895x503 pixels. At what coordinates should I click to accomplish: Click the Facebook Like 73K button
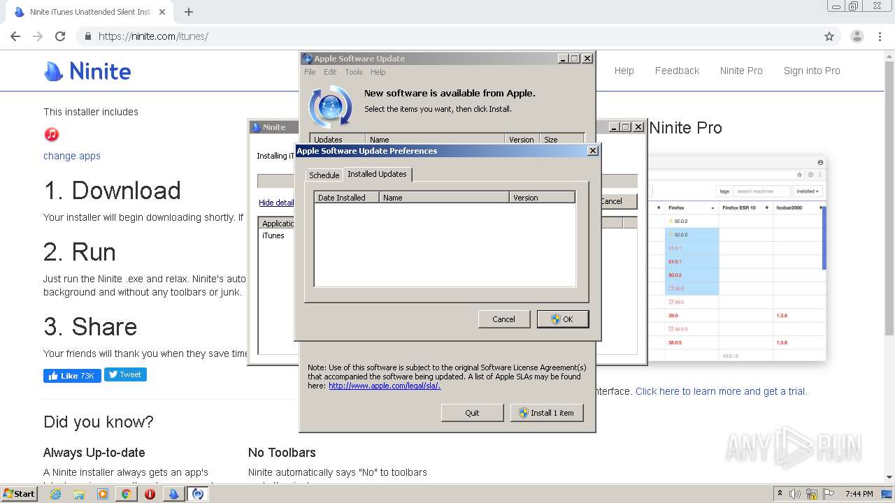[x=72, y=375]
